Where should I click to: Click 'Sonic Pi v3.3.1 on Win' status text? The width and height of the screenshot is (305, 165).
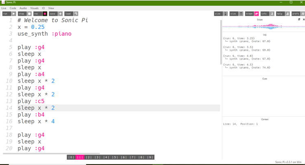coord(288,162)
